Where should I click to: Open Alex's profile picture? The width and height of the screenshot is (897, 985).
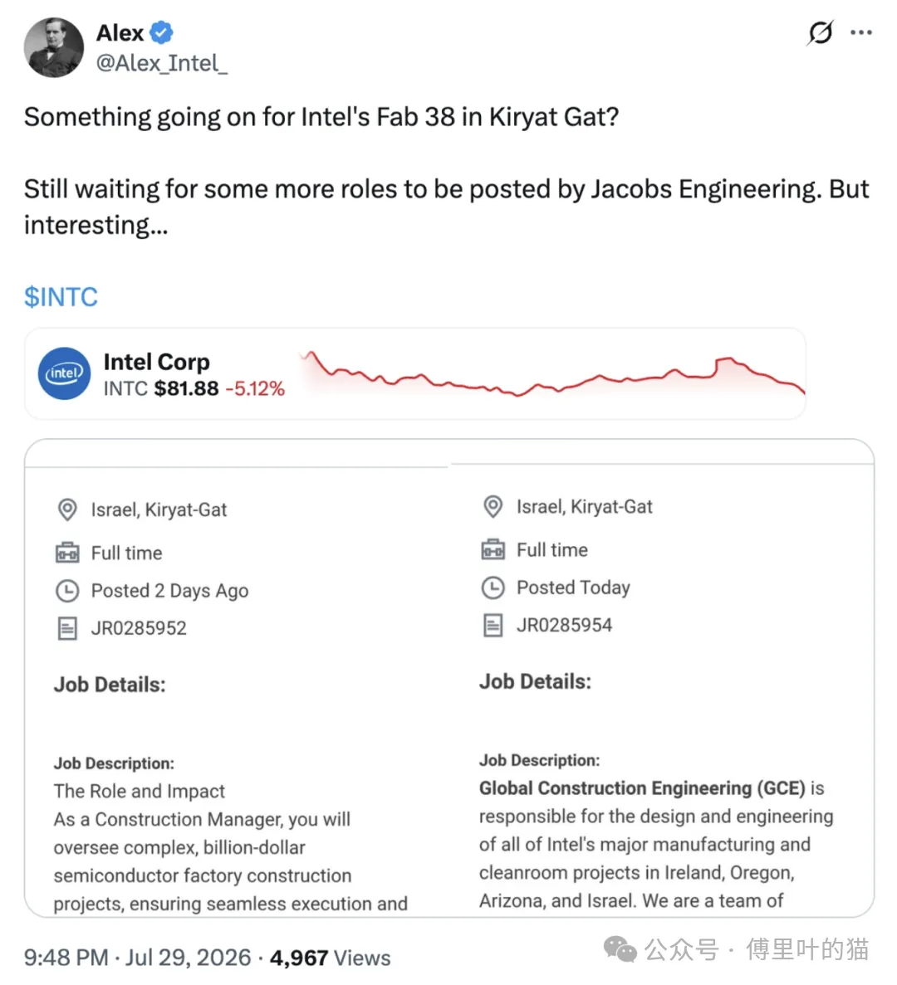click(x=53, y=48)
